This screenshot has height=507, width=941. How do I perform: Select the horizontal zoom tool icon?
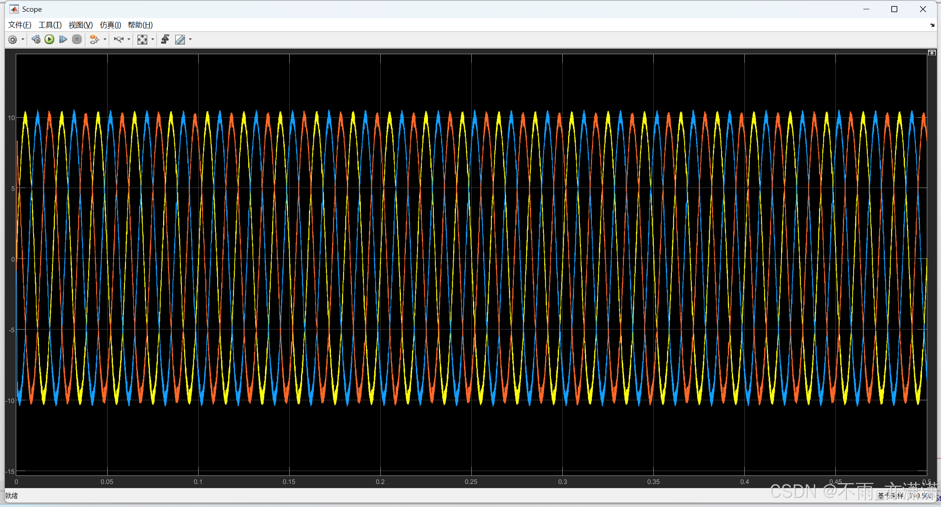[119, 39]
